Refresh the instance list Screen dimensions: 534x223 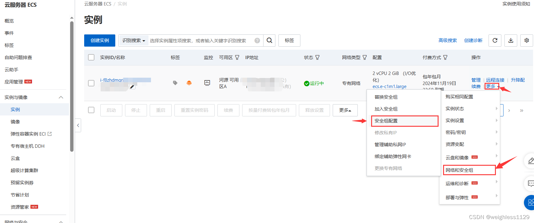coord(495,41)
